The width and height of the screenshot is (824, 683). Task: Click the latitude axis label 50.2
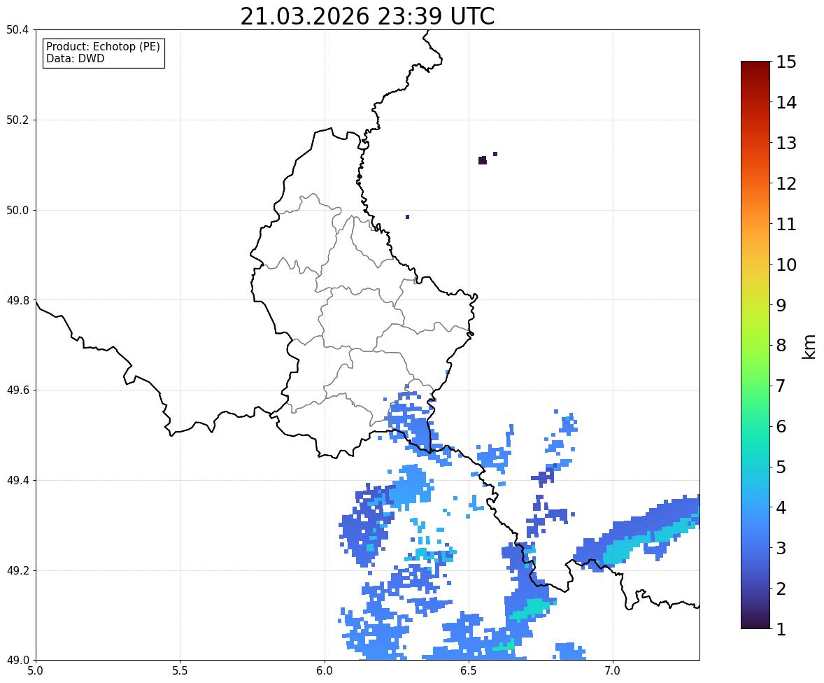tap(17, 120)
